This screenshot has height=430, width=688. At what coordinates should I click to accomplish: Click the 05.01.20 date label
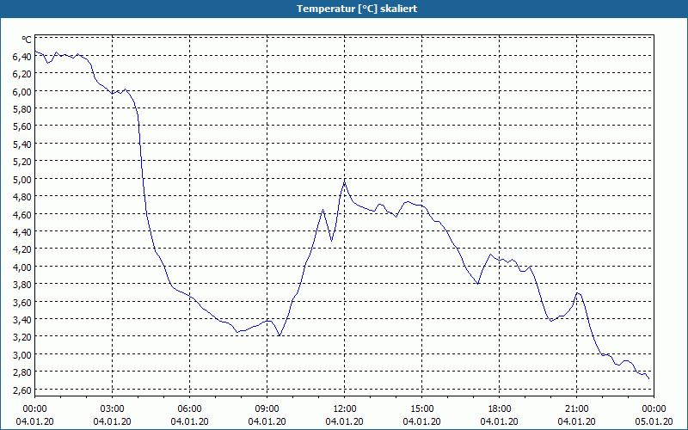click(654, 421)
